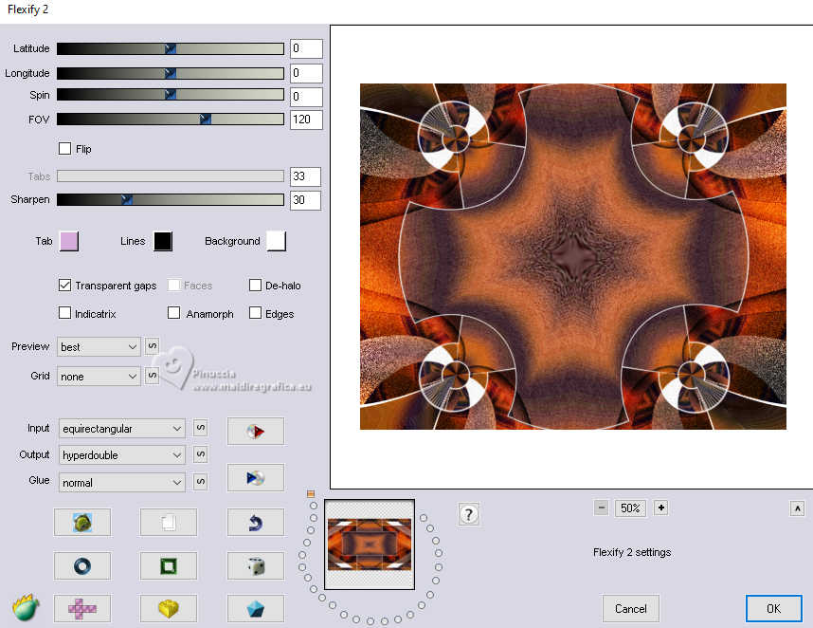Image resolution: width=813 pixels, height=628 pixels.
Task: Enable the Flip checkbox
Action: (x=64, y=148)
